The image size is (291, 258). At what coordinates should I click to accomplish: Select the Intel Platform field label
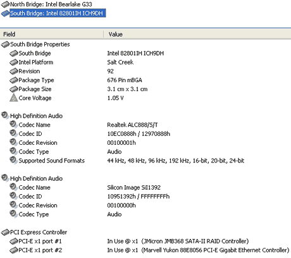click(x=36, y=62)
